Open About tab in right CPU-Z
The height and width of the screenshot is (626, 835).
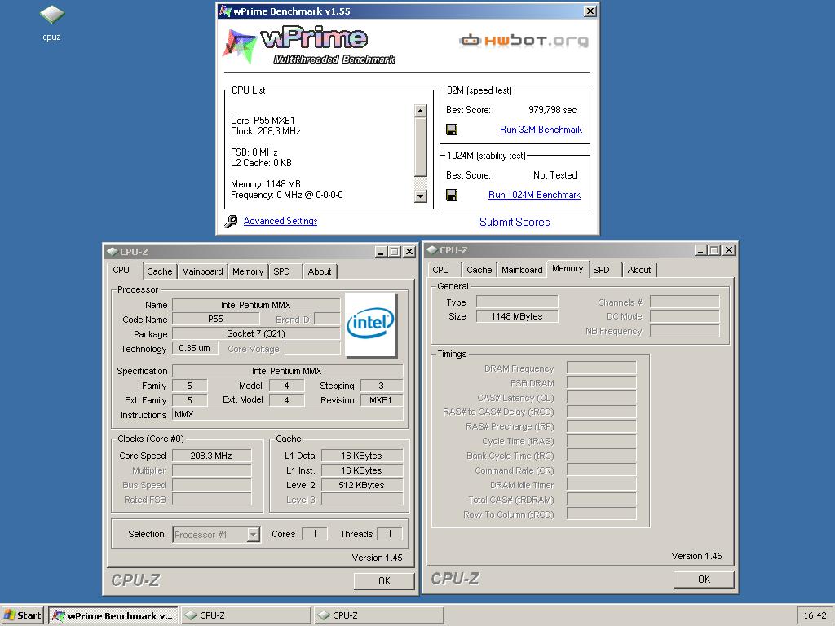pos(639,270)
